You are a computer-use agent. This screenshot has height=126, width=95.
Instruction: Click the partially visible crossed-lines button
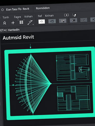(x=93, y=20)
